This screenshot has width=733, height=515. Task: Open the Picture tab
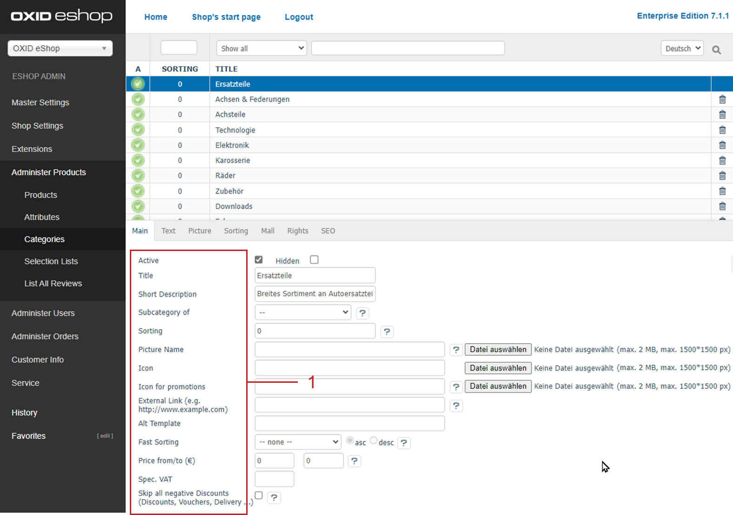200,231
